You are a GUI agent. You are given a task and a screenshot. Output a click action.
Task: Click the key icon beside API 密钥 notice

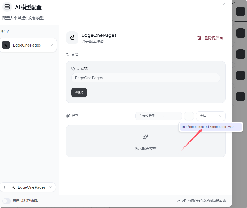pos(179,201)
